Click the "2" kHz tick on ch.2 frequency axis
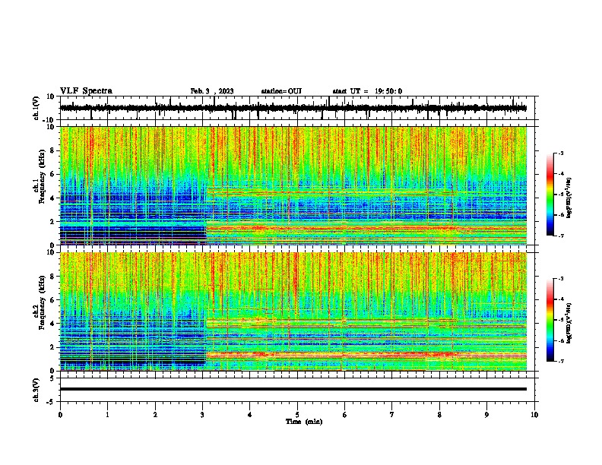 [x=52, y=347]
